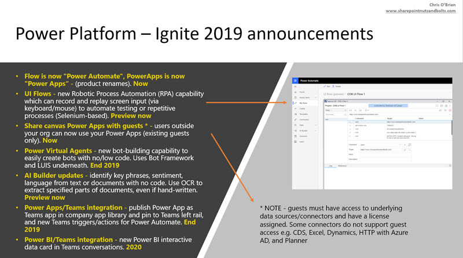This screenshot has width=463, height=258.
Task: Expand the Action items chevron
Action: pos(315,97)
